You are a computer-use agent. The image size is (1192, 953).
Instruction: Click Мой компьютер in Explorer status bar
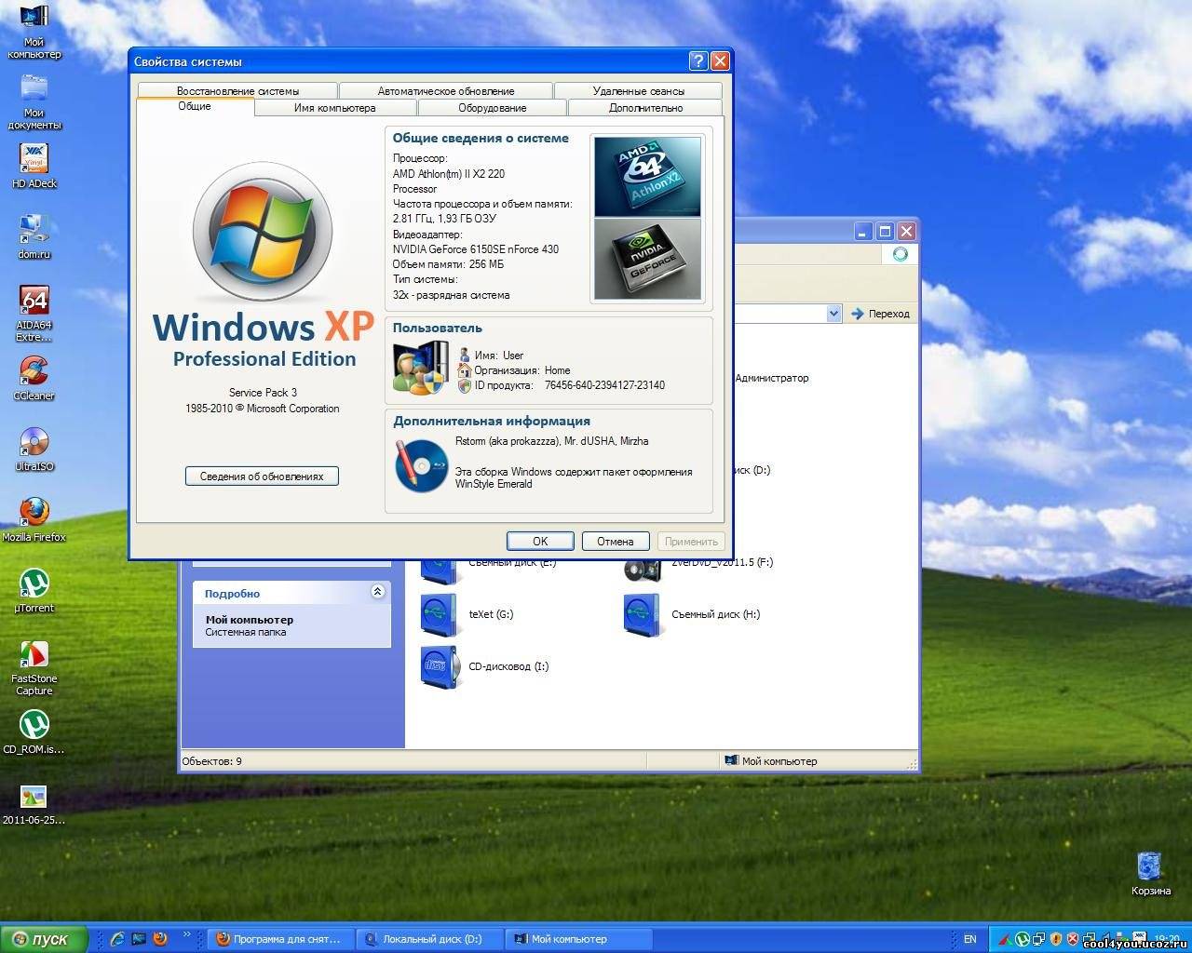tap(770, 761)
